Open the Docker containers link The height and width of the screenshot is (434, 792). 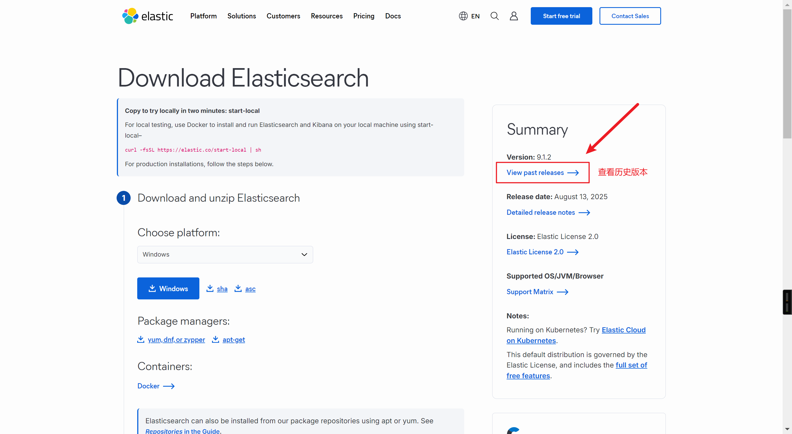pyautogui.click(x=148, y=386)
